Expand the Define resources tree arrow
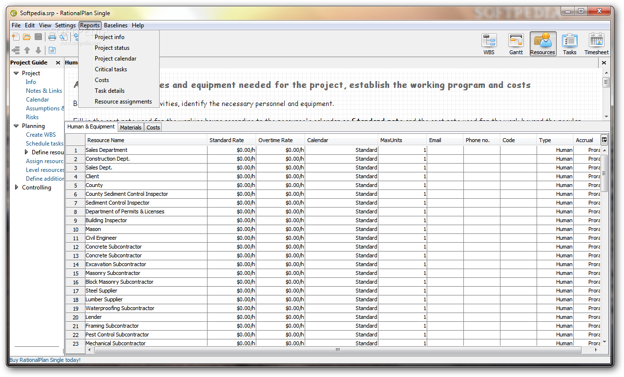624x377 pixels. tap(26, 152)
